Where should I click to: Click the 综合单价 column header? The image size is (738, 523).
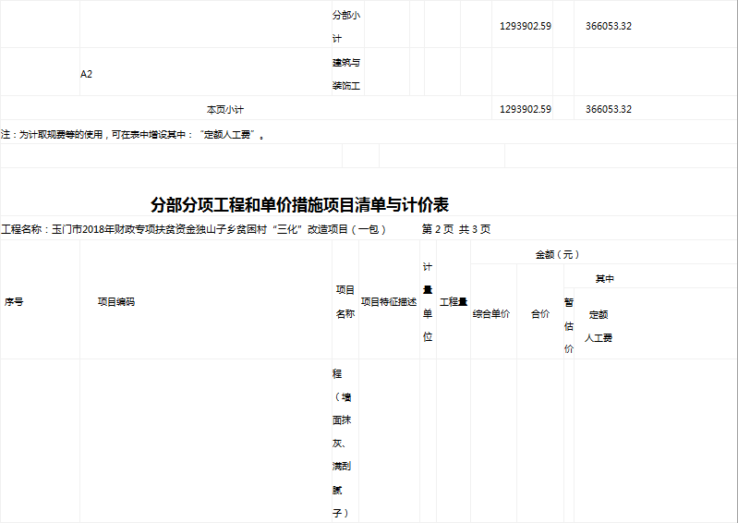(x=491, y=314)
